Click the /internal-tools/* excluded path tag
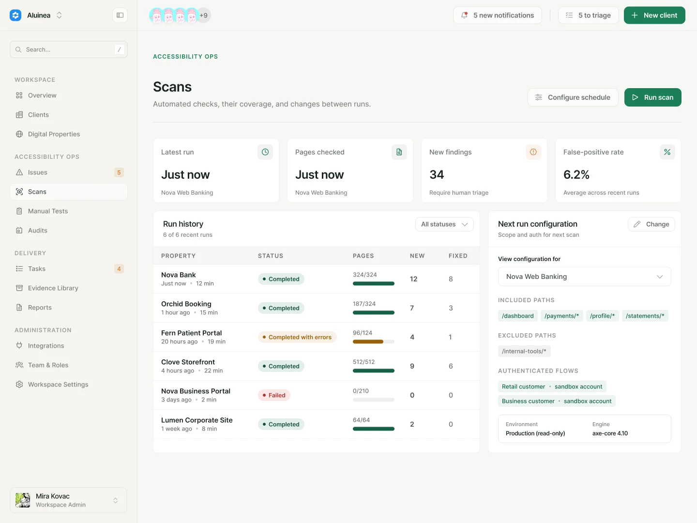 [x=524, y=351]
